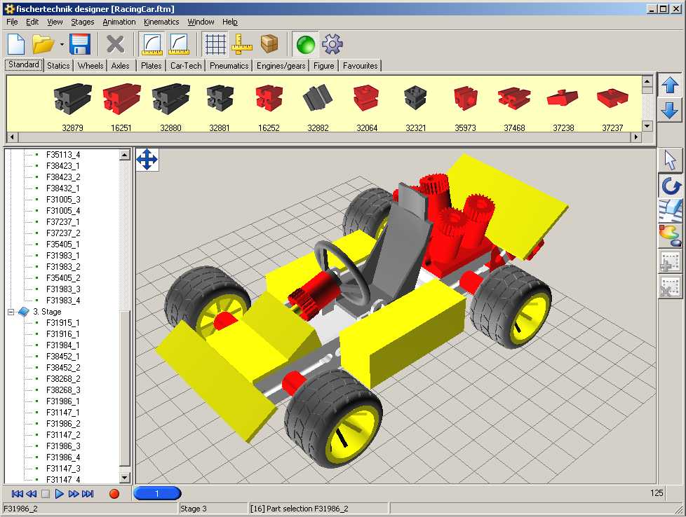Select the rotate view tool
686x517 pixels.
pos(670,186)
